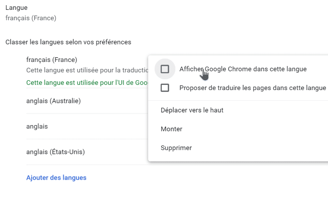The image size is (328, 197).
Task: Click the "français (France)" subtitle under Langue
Action: point(30,18)
